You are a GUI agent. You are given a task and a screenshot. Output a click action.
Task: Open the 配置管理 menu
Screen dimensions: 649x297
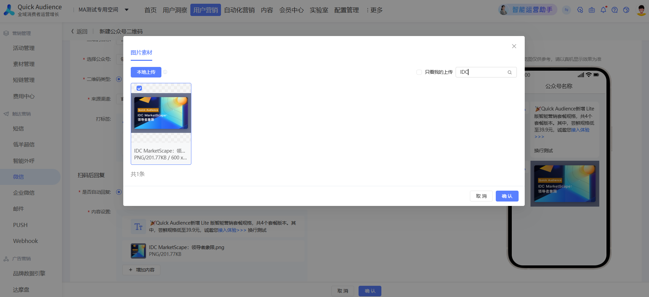coord(347,10)
